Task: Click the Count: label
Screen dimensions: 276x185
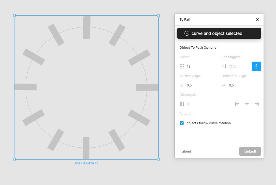Action: [x=184, y=57]
